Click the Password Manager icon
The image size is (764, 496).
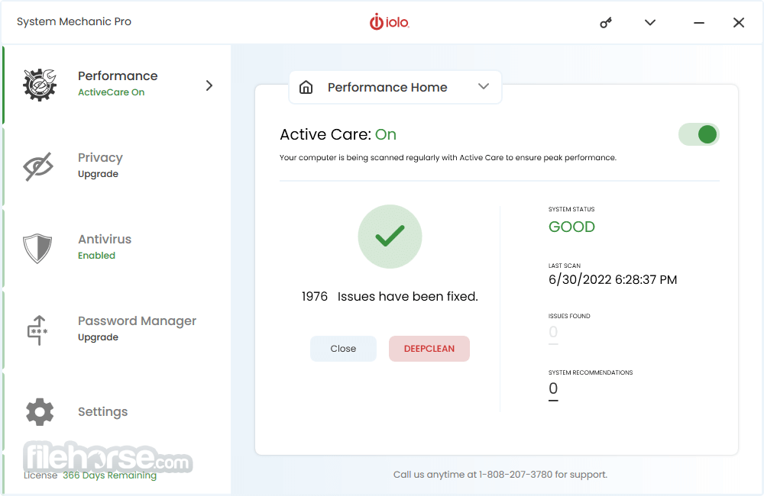coord(37,330)
